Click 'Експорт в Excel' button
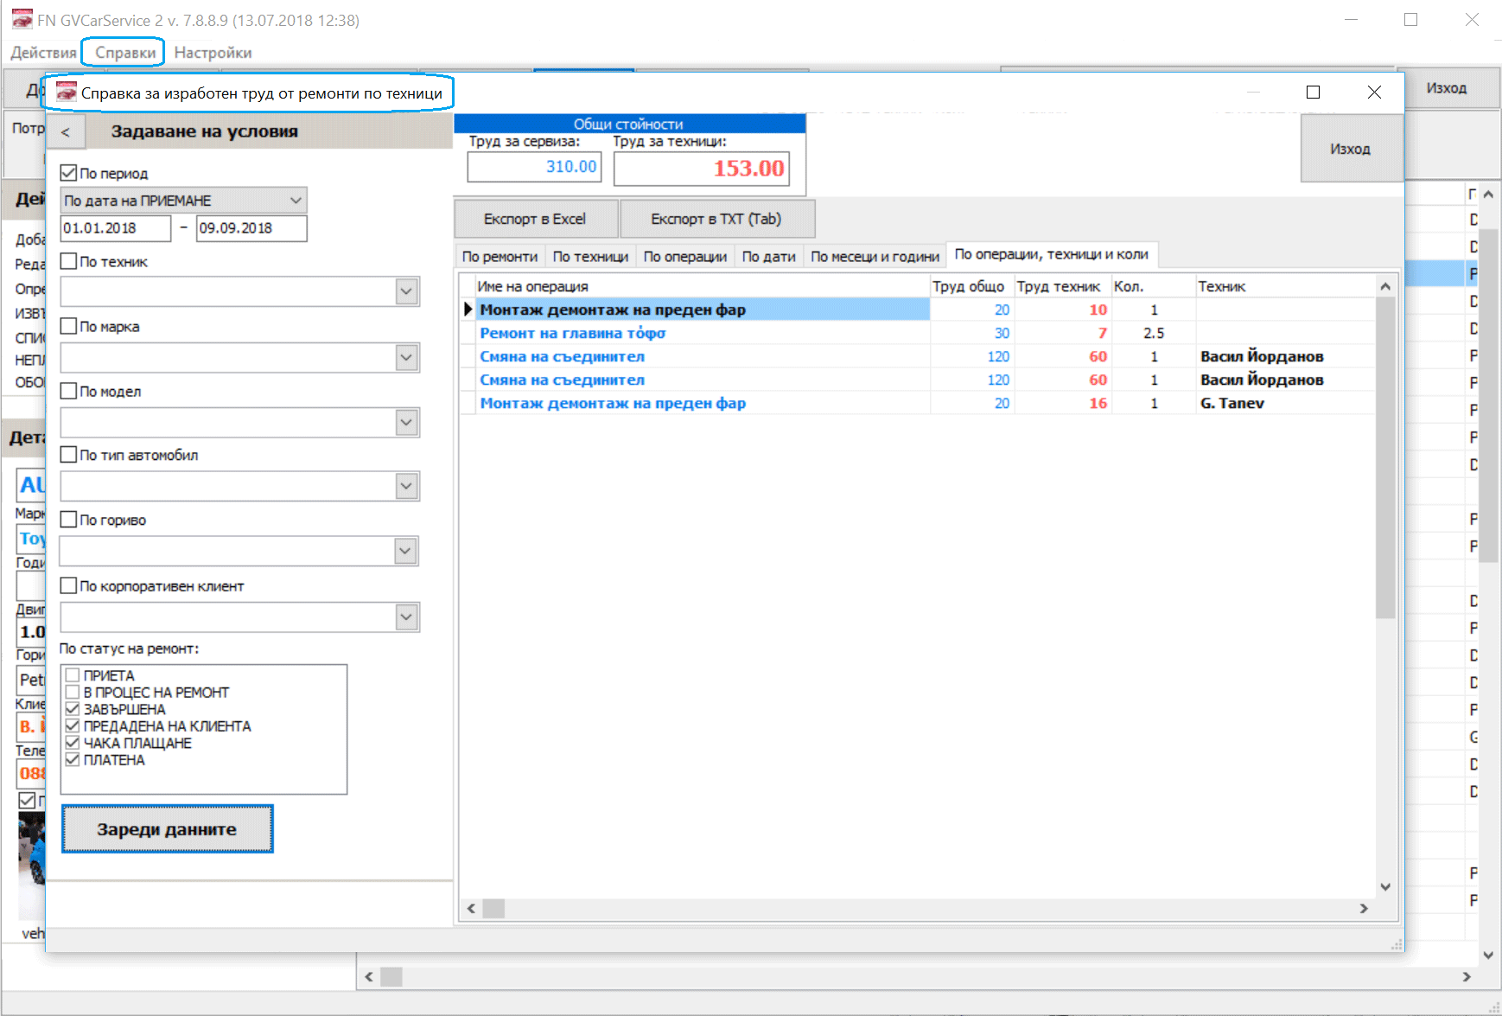This screenshot has height=1016, width=1502. 535,219
